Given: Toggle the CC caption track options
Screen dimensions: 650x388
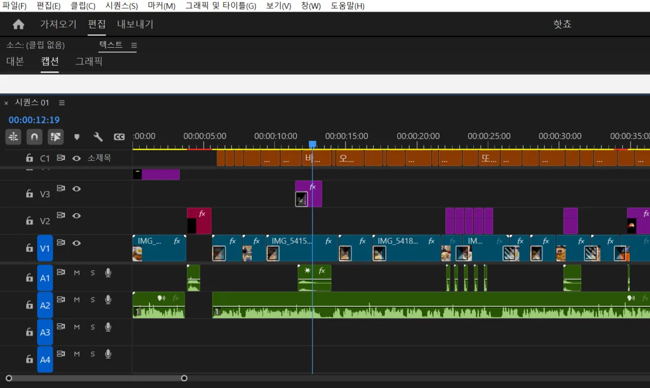Looking at the screenshot, I should [119, 137].
